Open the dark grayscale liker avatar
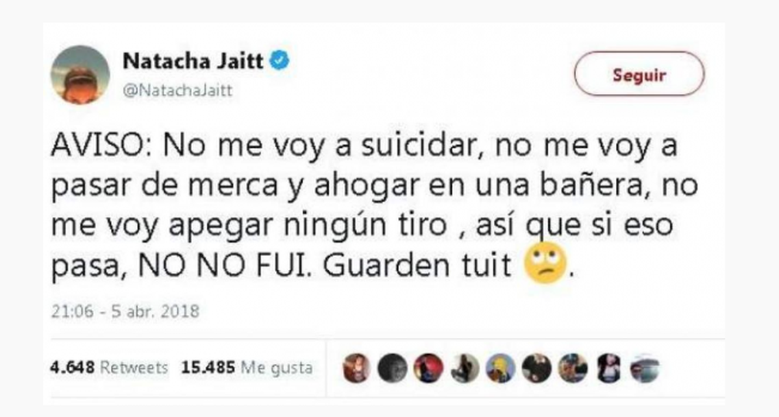 (391, 368)
